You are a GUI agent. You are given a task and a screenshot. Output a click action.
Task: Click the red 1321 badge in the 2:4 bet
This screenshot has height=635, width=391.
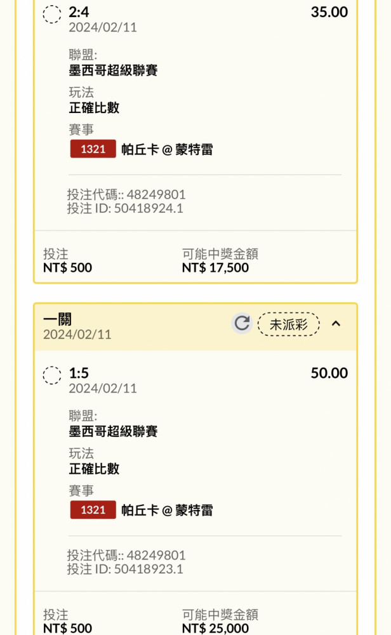(93, 149)
